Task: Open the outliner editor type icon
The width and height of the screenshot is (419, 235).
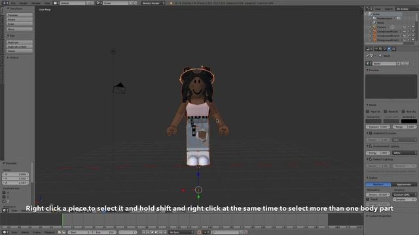Action: (369, 8)
